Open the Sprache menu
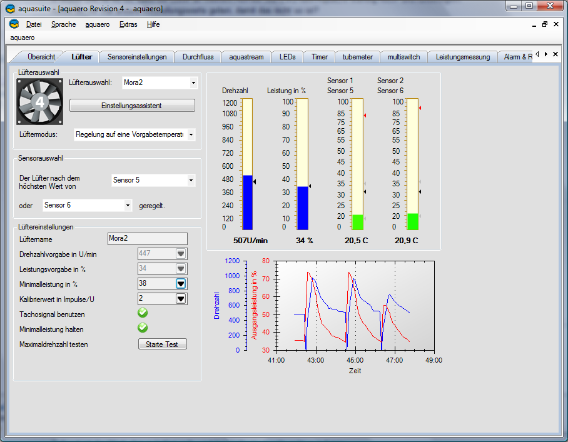The width and height of the screenshot is (568, 442). pos(63,24)
